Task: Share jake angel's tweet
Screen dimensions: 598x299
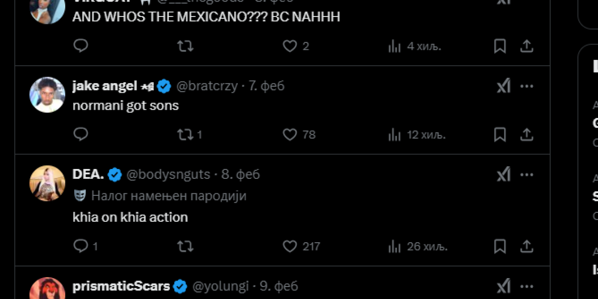Action: point(527,135)
